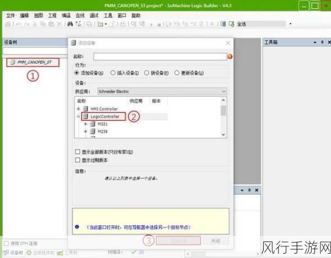Click the Redo toolbar icon
The width and height of the screenshot is (331, 258).
click(x=27, y=24)
